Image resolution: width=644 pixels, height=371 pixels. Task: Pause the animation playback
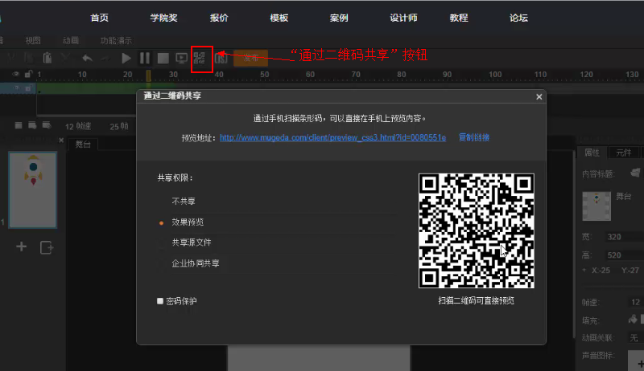click(x=145, y=58)
